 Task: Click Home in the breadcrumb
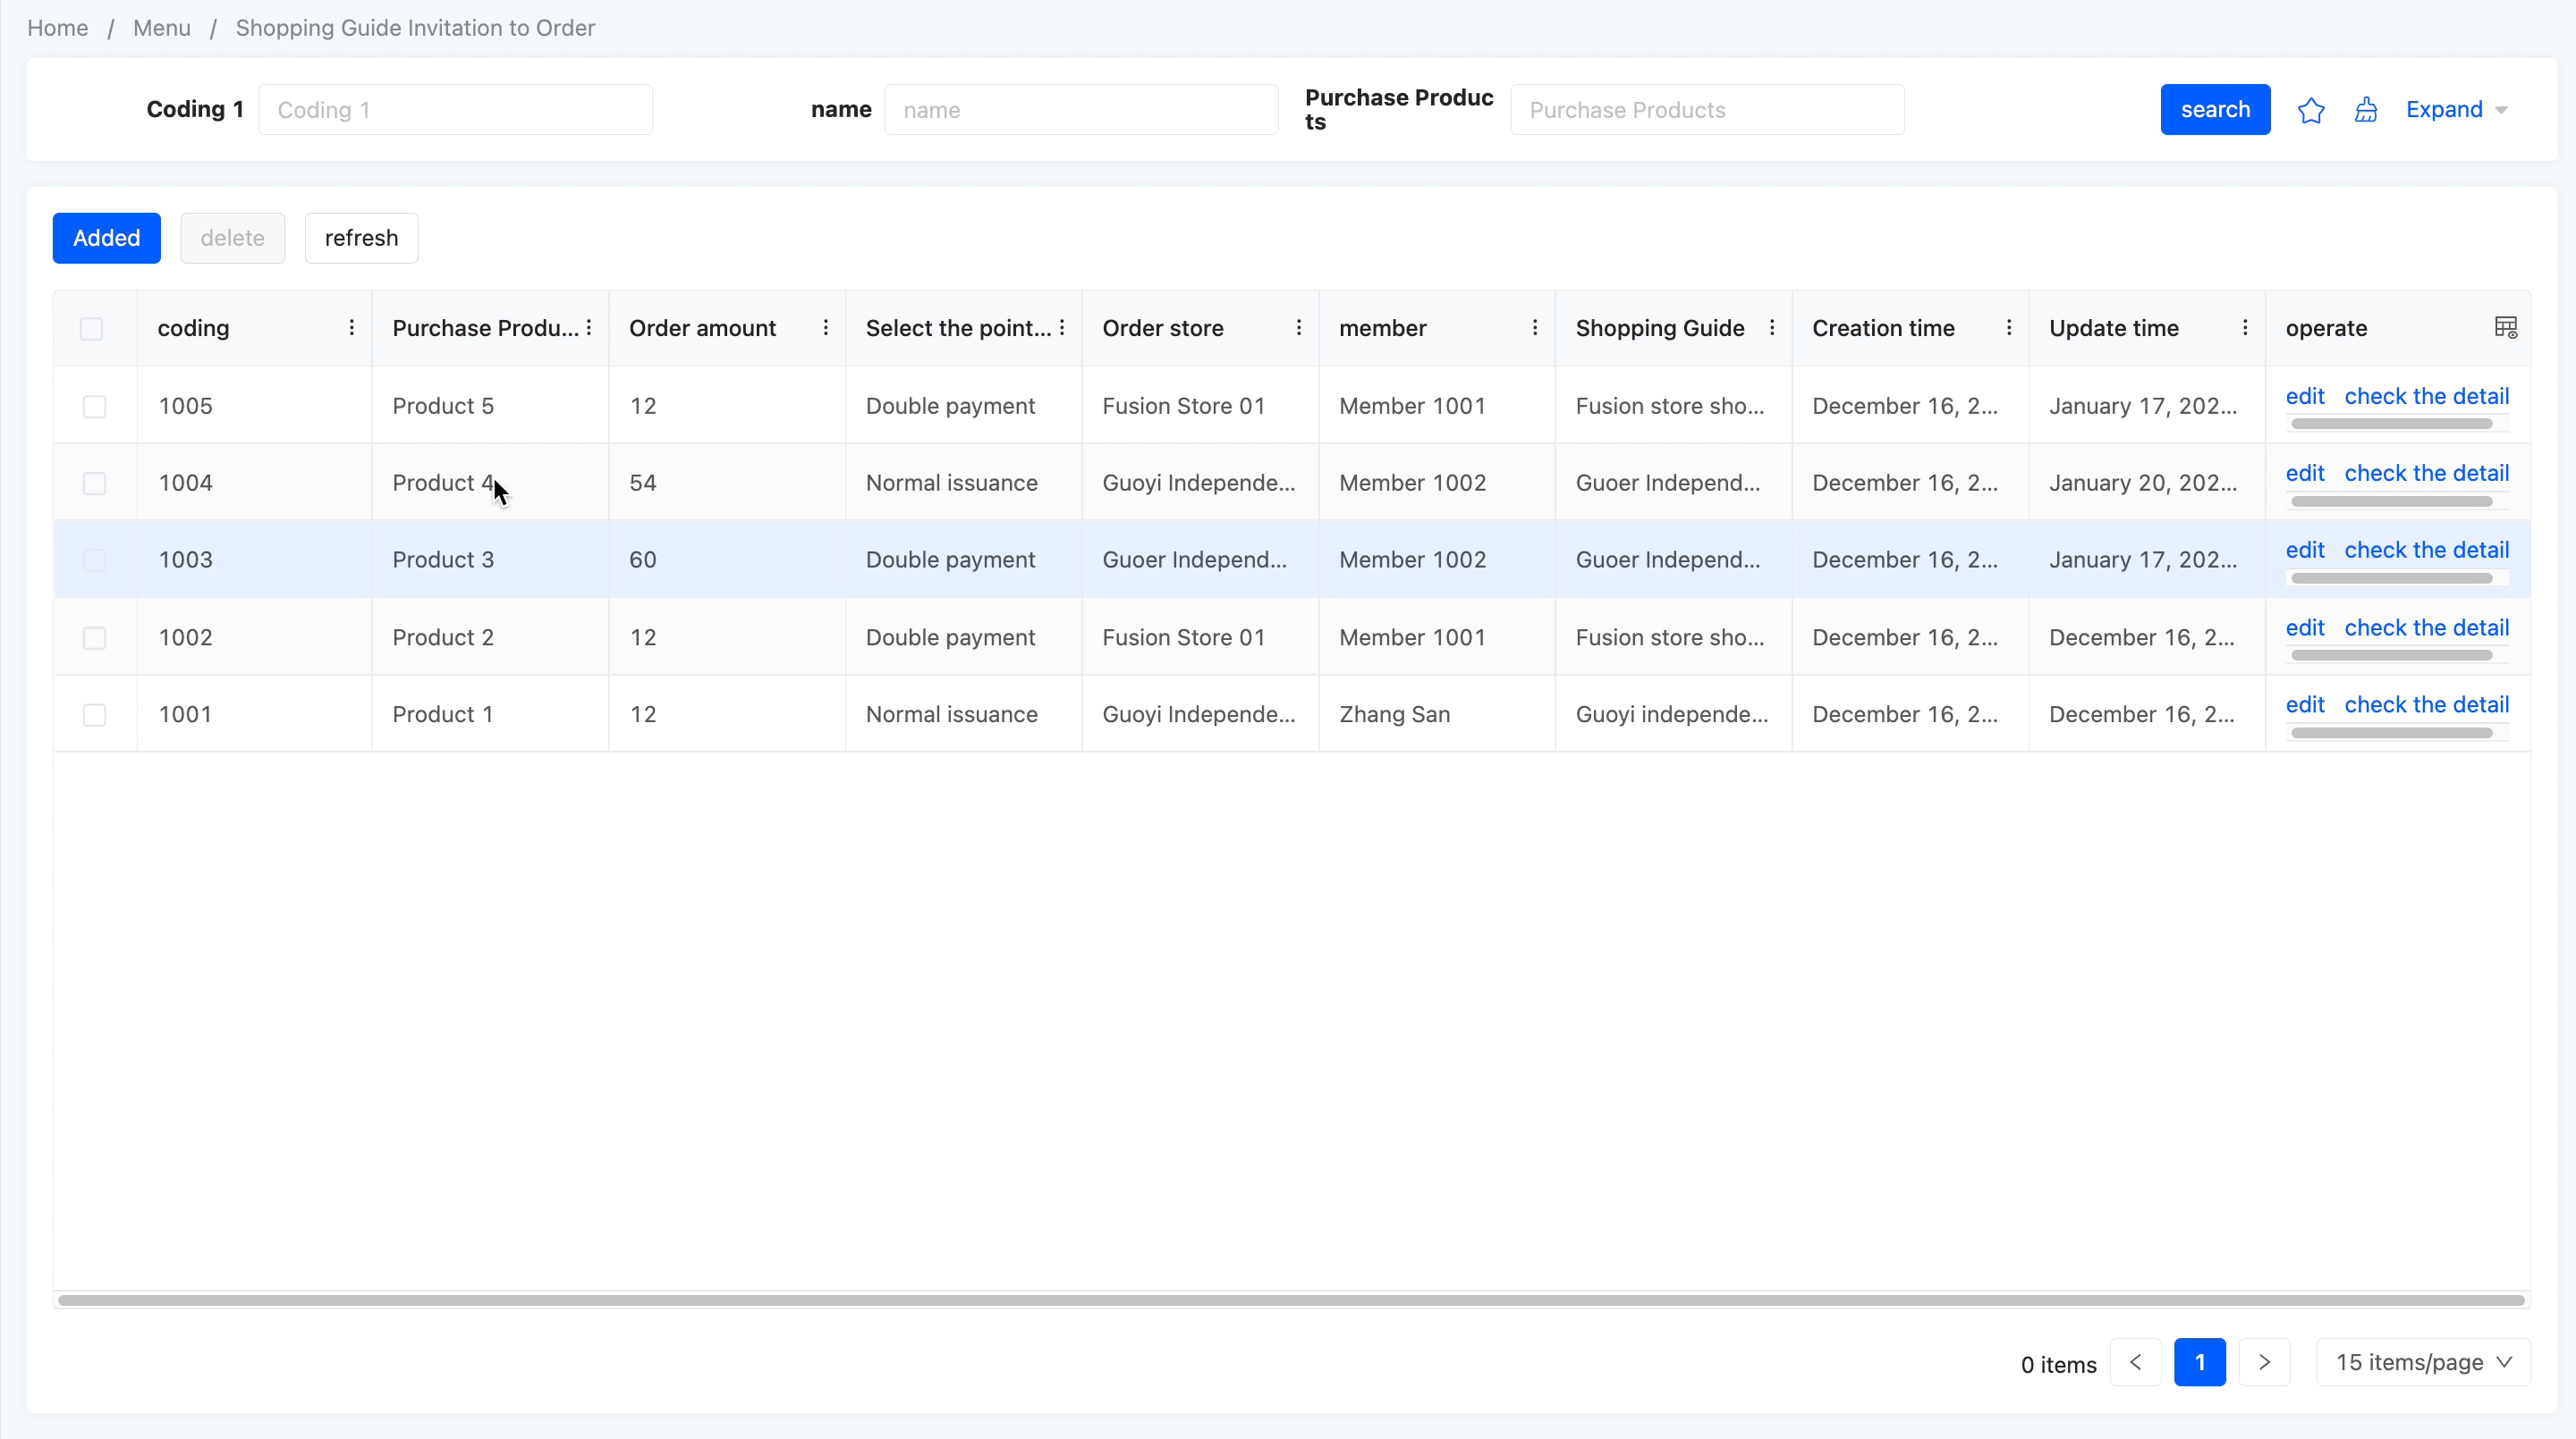pyautogui.click(x=57, y=28)
